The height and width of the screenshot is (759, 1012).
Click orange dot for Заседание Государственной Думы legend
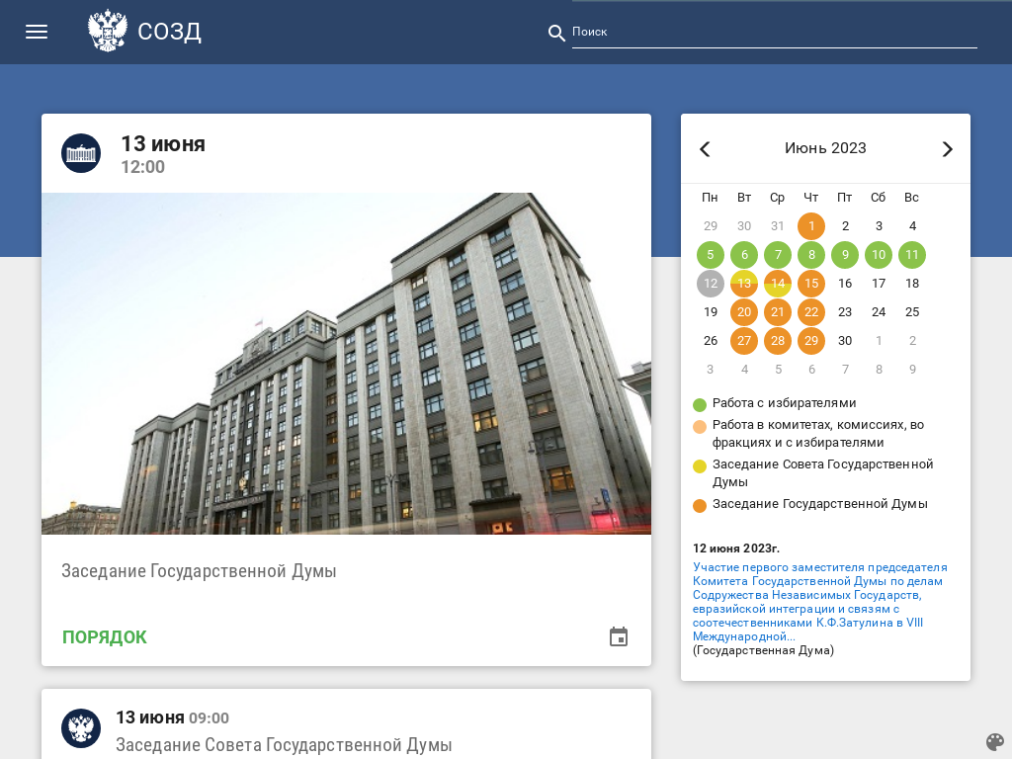tap(700, 506)
